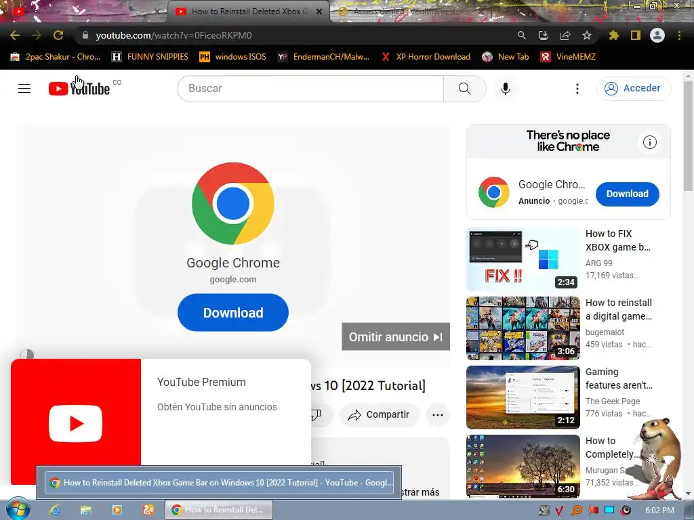Close the How to Reinstall Deleted Xbox tab
Screen dimensions: 694x520
(x=319, y=12)
